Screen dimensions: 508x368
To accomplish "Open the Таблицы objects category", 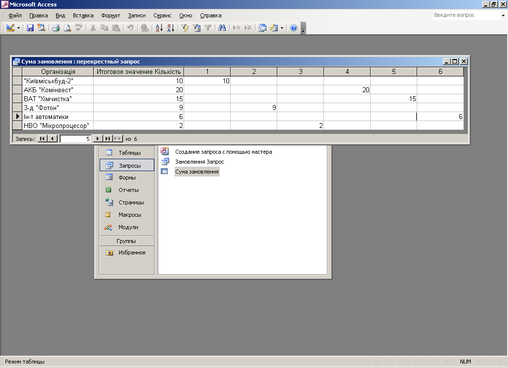I will click(127, 153).
